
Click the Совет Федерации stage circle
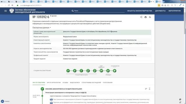coord(101,71)
